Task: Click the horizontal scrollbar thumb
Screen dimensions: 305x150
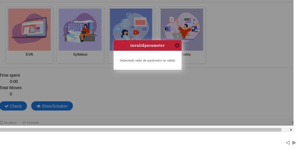Action: click(141, 130)
